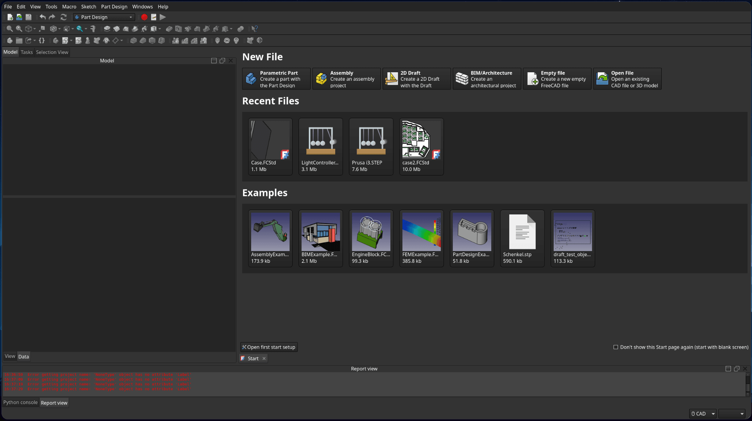Switch to the Data property tab
752x421 pixels.
23,356
